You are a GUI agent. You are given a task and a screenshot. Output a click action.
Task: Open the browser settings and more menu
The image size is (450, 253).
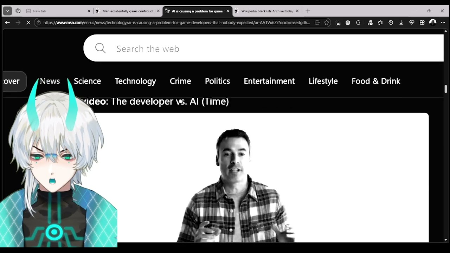[x=443, y=22]
